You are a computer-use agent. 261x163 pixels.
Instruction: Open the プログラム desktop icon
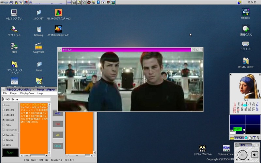tap(14, 29)
